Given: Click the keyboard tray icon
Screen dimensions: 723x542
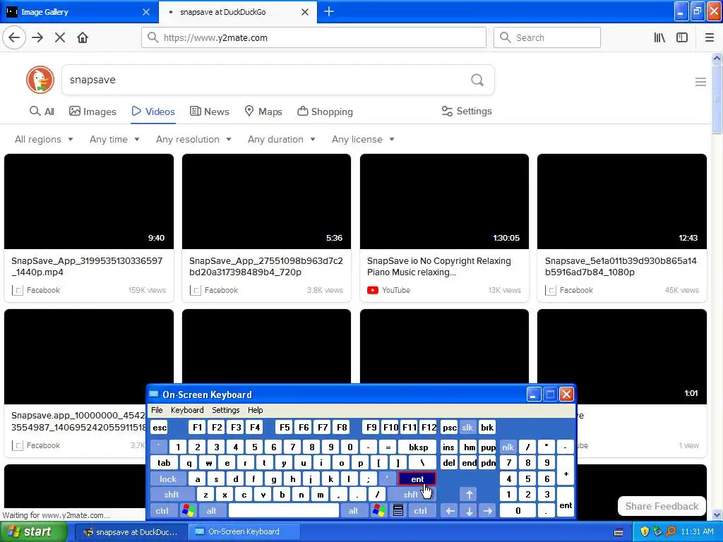Looking at the screenshot, I should pos(619,532).
